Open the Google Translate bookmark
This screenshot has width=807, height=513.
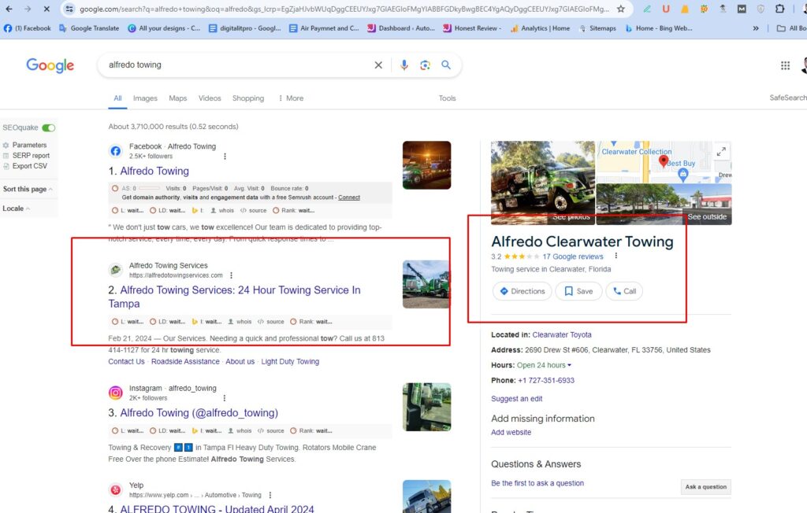(89, 28)
